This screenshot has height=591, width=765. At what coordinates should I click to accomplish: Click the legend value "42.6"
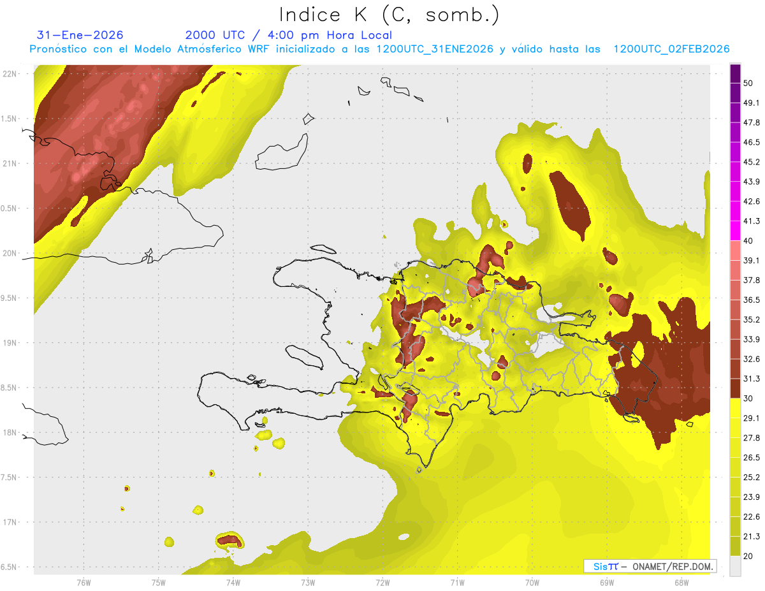(x=752, y=201)
